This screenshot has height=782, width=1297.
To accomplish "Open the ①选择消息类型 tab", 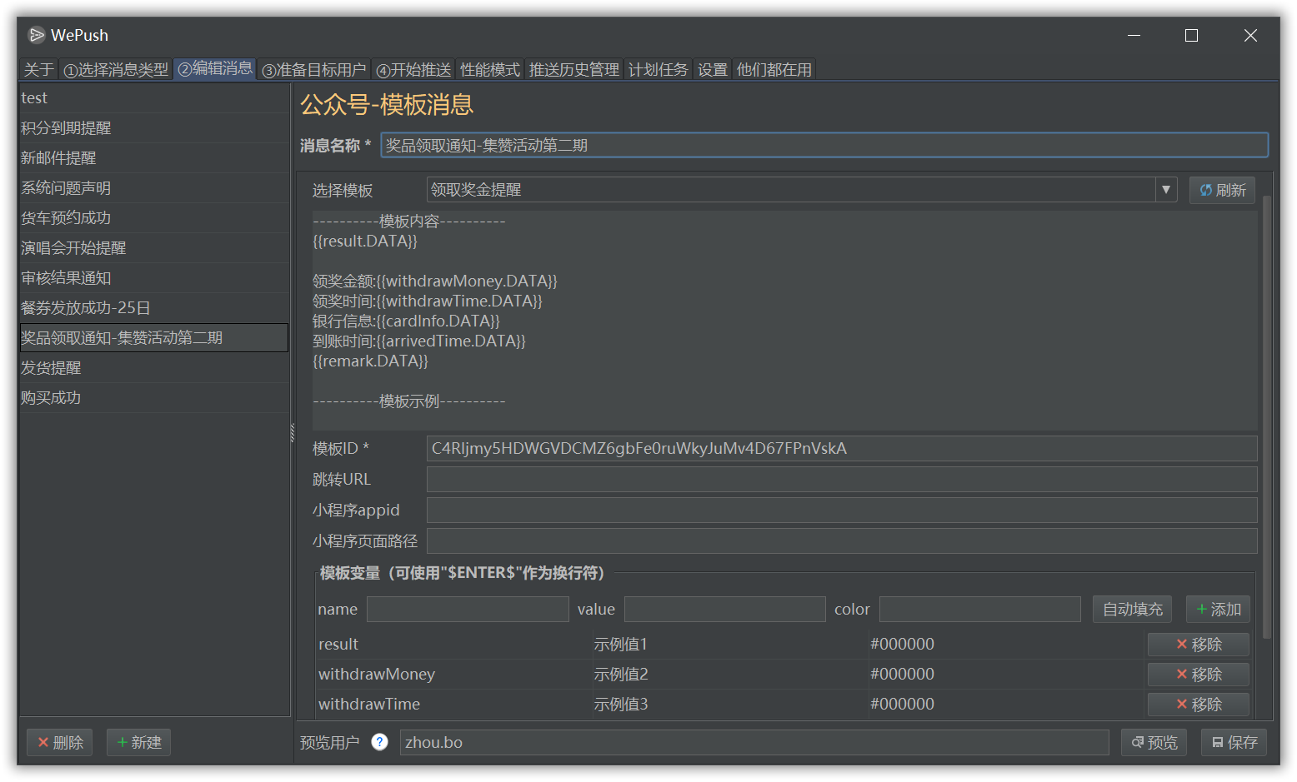I will pos(116,70).
